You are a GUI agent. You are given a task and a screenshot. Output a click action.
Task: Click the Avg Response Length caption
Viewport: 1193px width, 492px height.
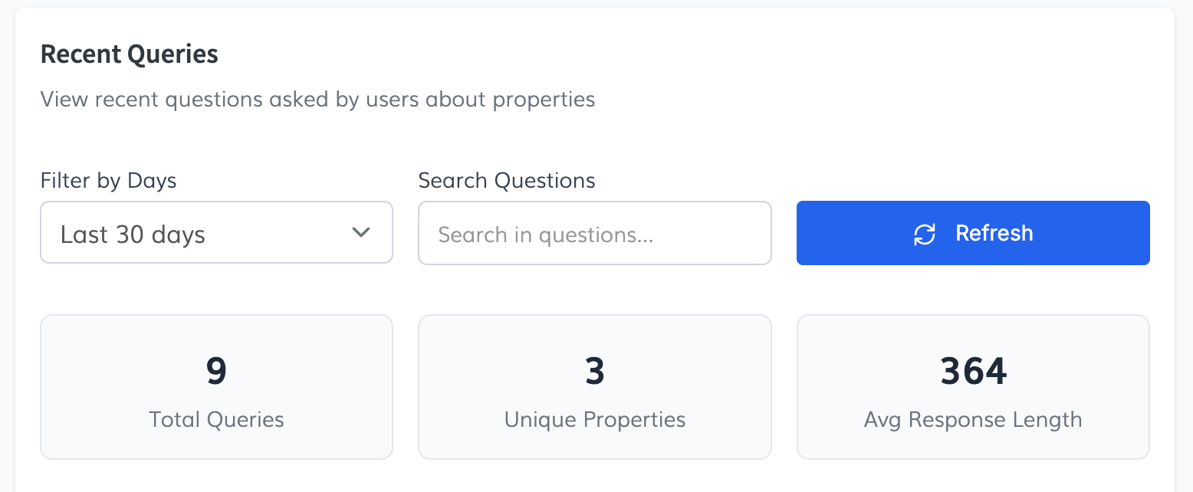pos(973,420)
